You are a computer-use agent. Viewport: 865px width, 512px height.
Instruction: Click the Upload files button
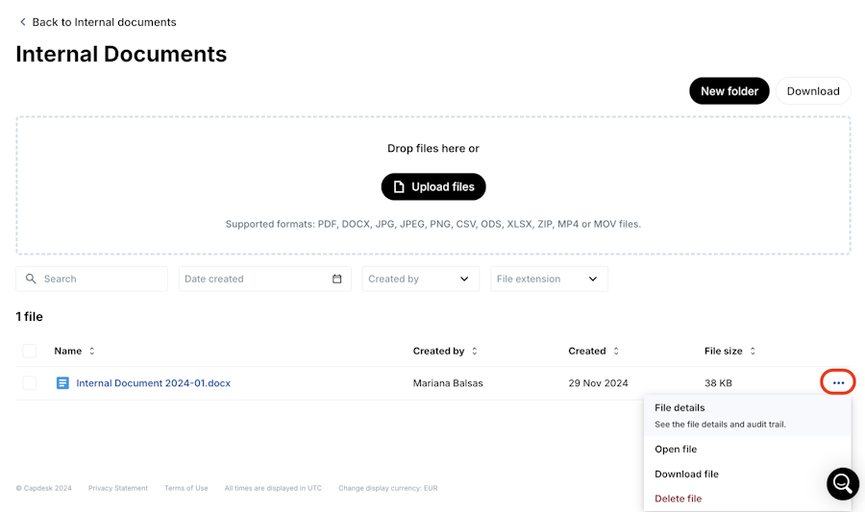tap(433, 186)
